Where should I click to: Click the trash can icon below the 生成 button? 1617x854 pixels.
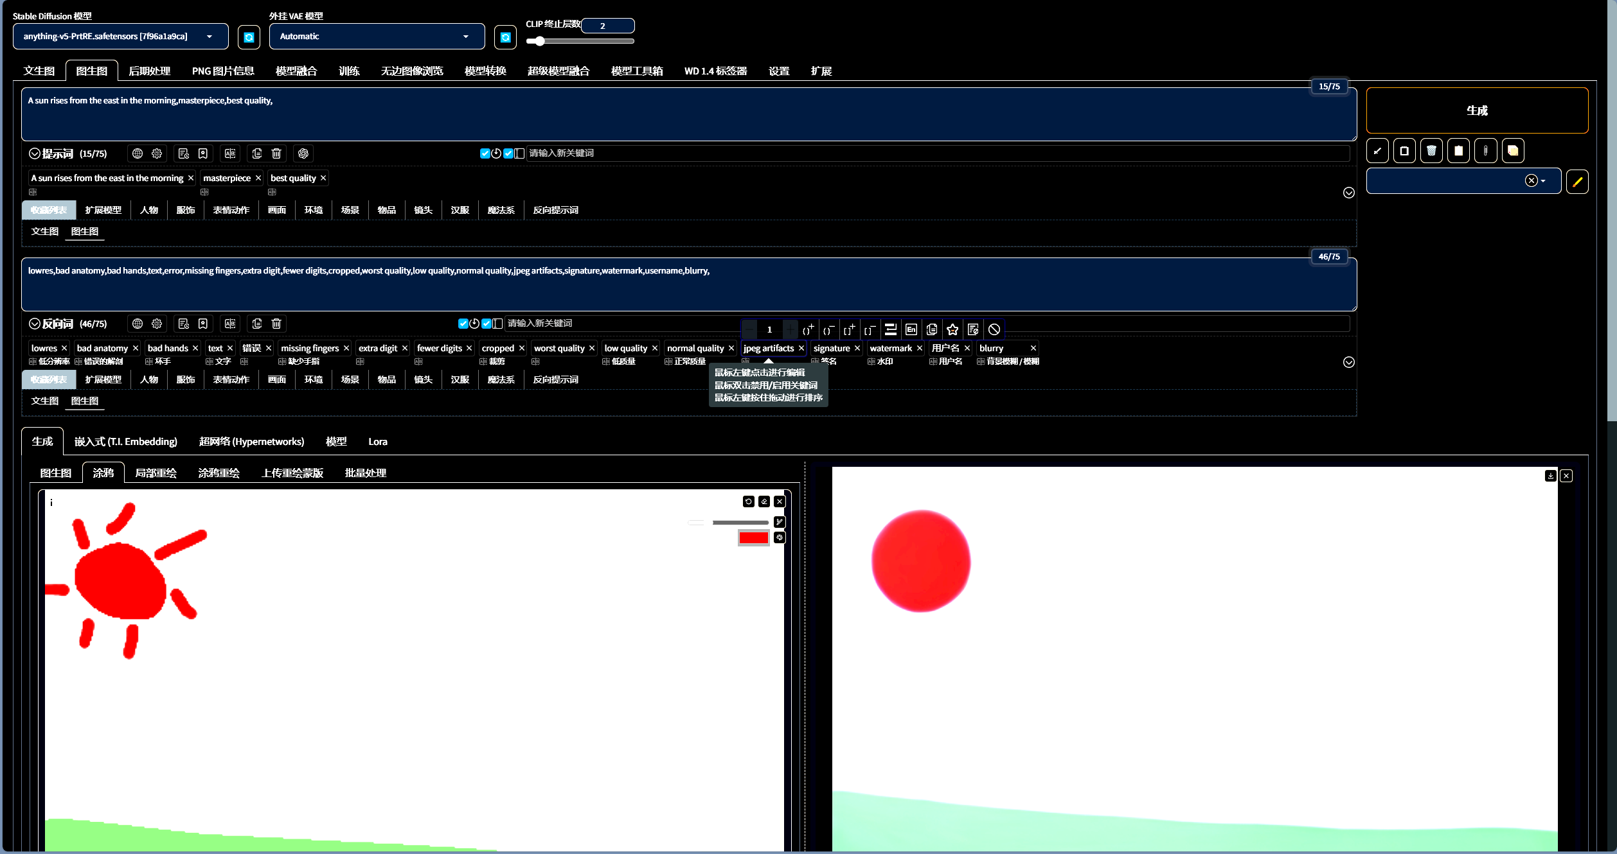[1431, 151]
